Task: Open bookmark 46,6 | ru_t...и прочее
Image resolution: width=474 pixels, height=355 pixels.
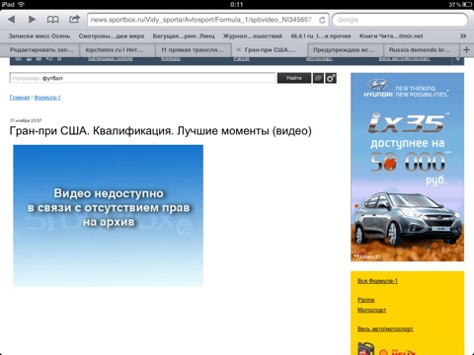Action: click(x=321, y=35)
